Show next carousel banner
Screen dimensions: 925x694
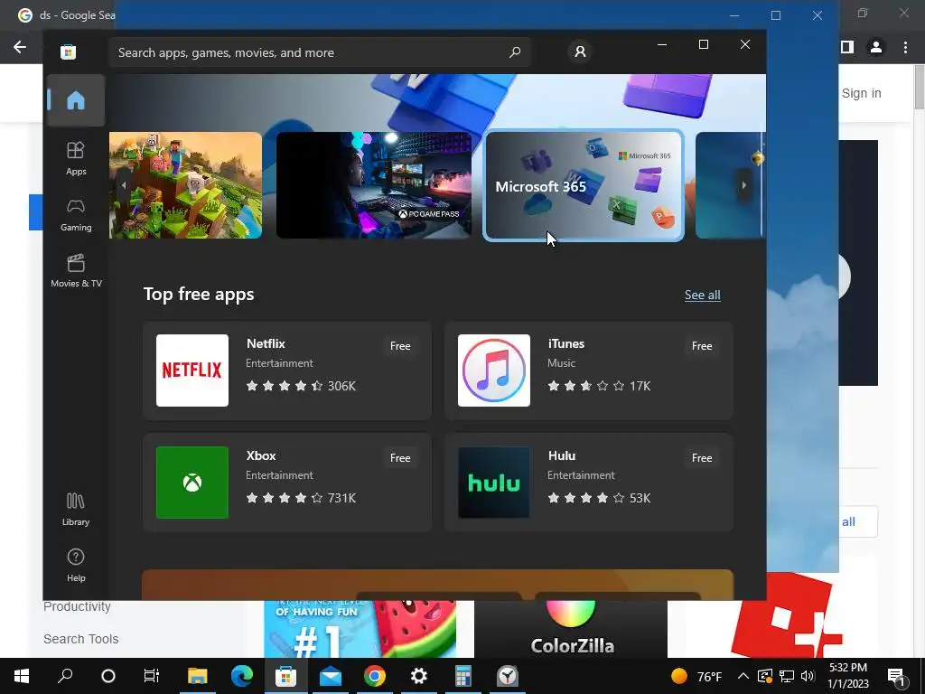click(744, 185)
